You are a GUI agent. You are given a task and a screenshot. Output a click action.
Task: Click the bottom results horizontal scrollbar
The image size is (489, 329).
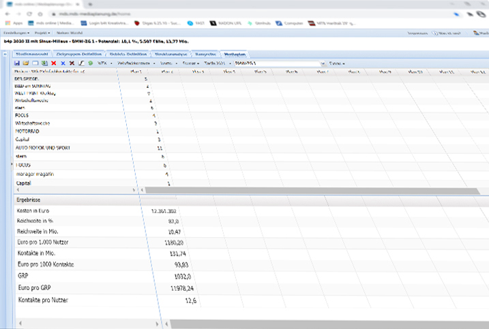coord(329,324)
